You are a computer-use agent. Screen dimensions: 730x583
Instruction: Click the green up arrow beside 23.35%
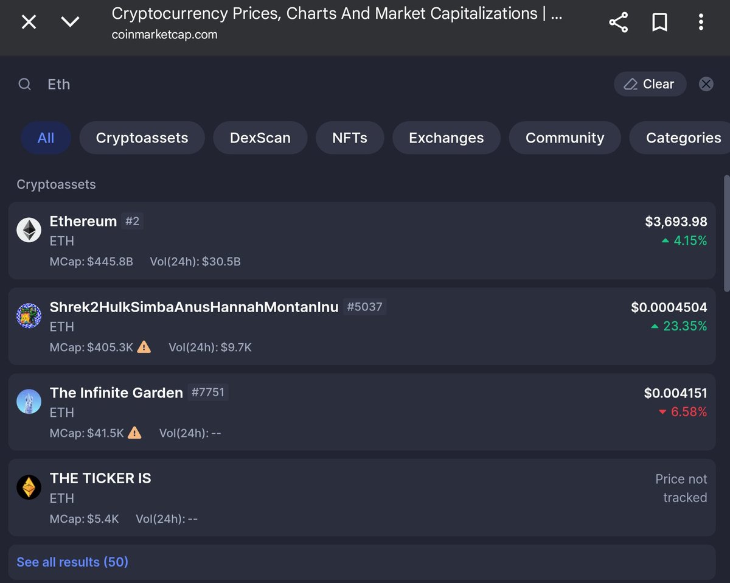655,327
